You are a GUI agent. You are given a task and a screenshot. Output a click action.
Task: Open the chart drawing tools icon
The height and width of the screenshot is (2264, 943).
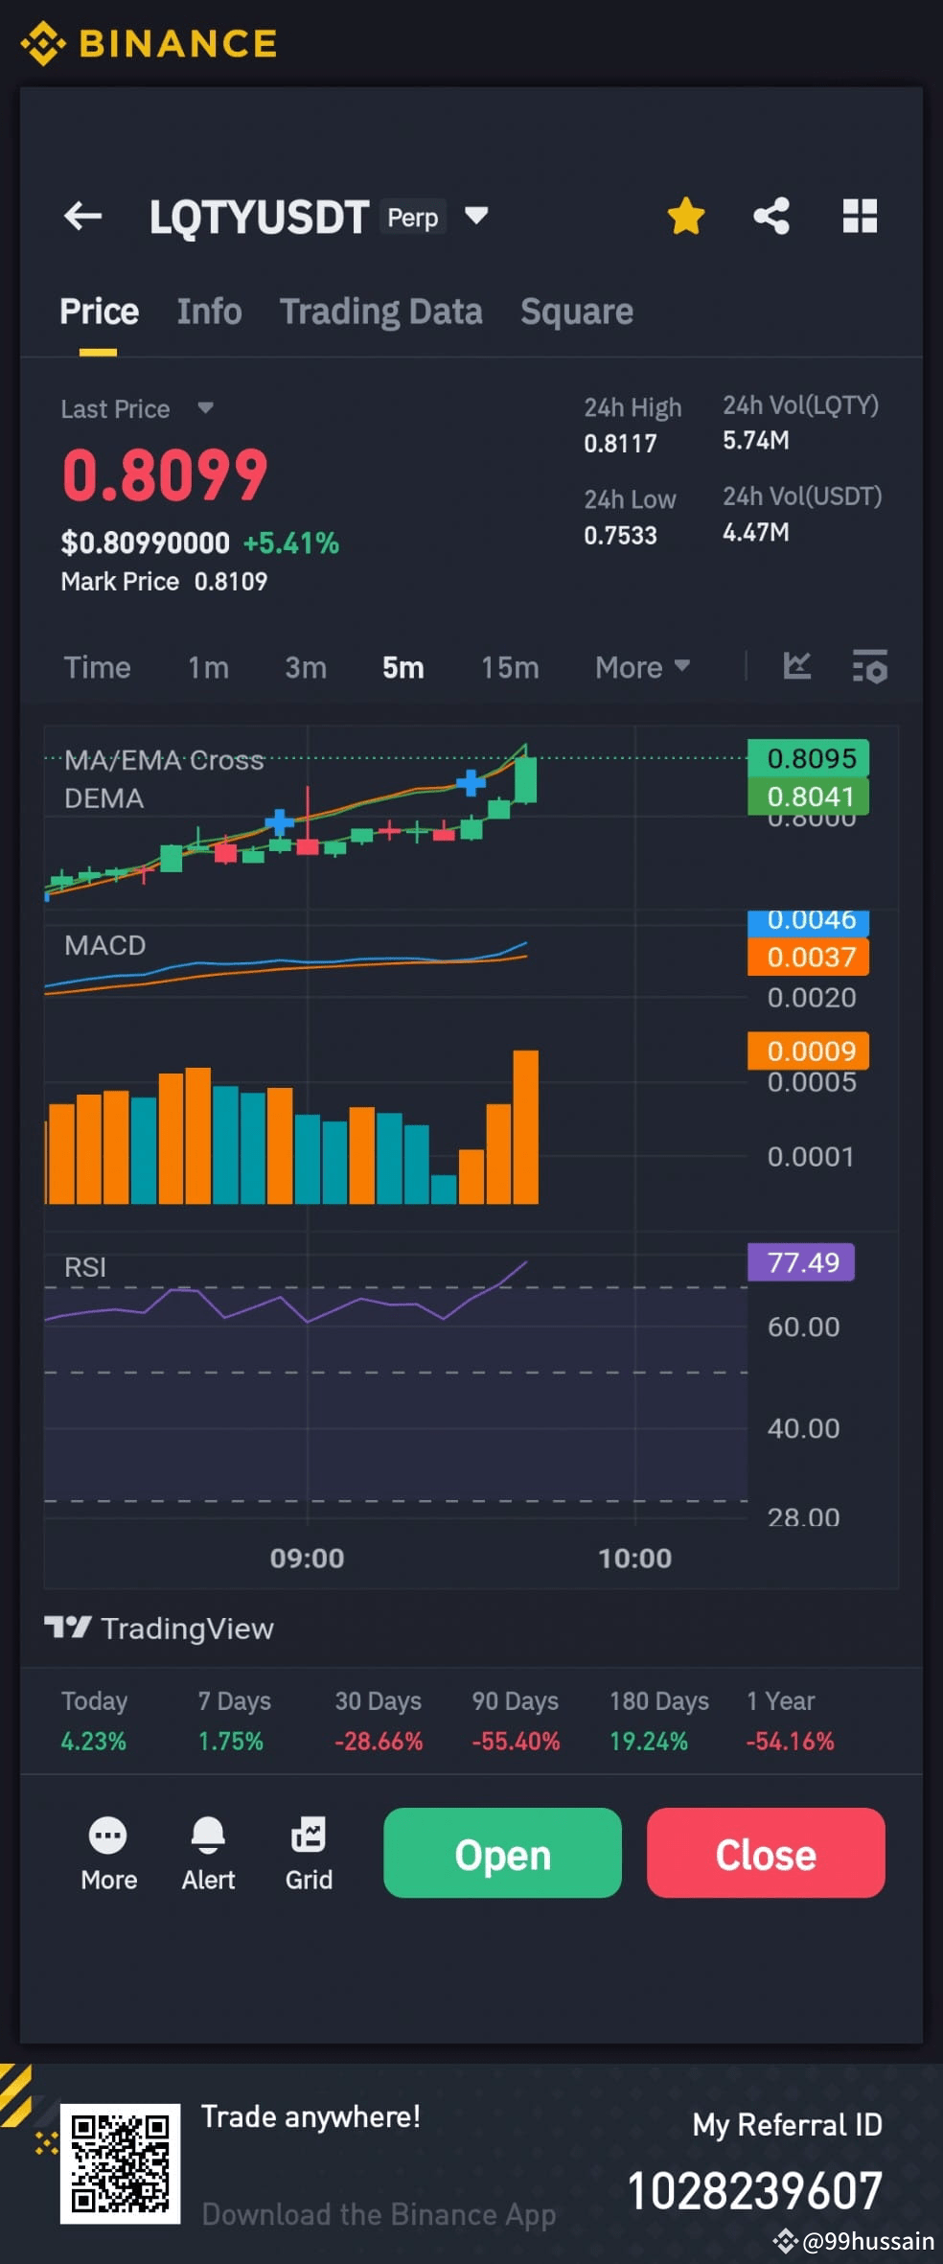797,665
